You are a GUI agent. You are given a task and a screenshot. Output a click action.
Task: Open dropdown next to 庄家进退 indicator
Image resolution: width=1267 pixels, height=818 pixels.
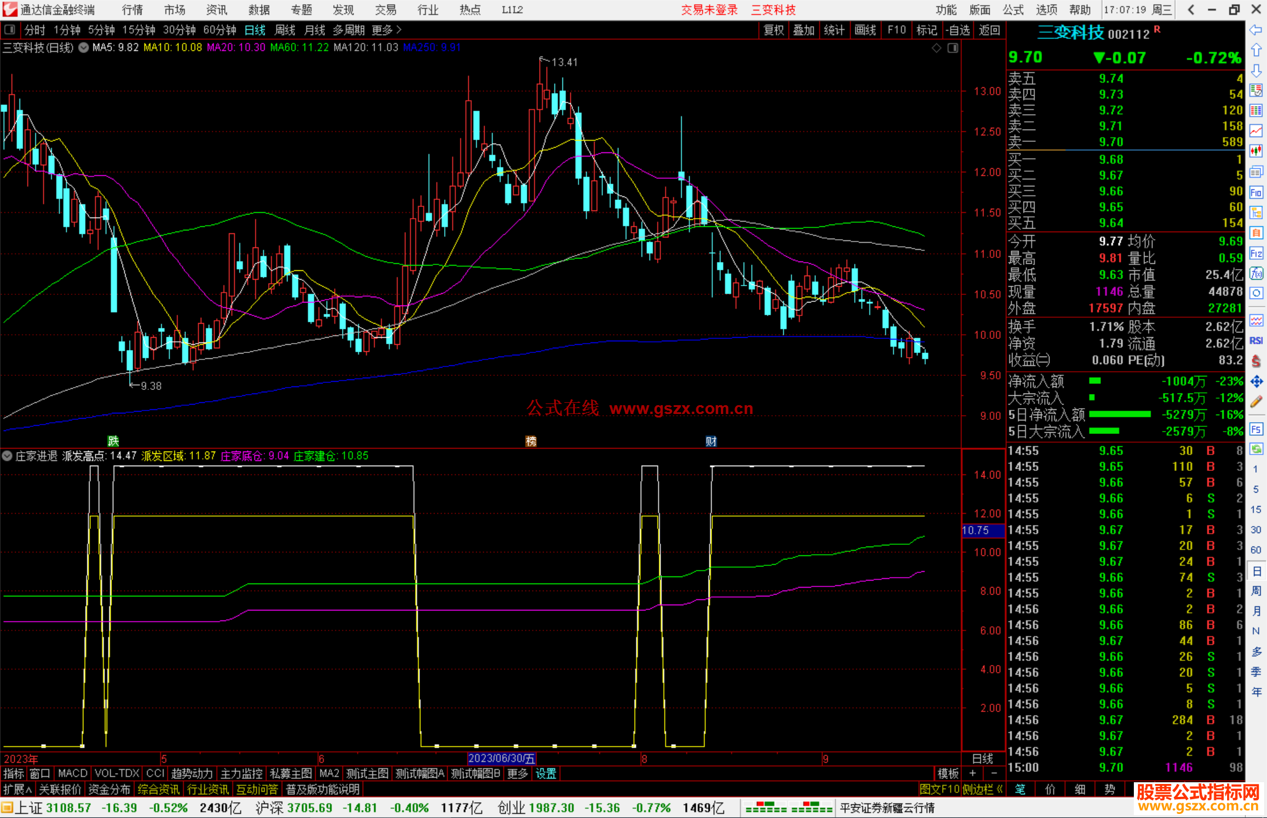pyautogui.click(x=7, y=456)
